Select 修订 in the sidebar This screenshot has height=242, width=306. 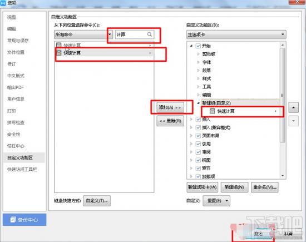[12, 64]
